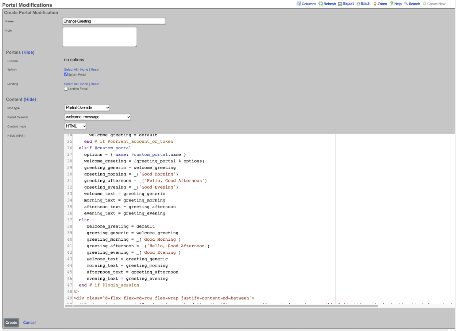Click into the Name input field
Viewport: 456px width, 331px height.
pos(114,21)
